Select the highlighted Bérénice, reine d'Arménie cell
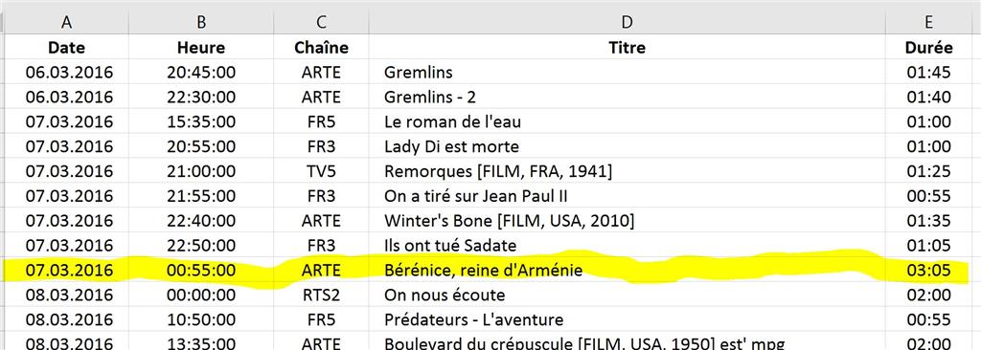This screenshot has height=350, width=981. click(x=627, y=270)
